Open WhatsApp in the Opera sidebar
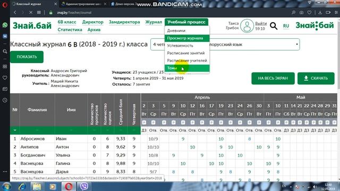The height and width of the screenshot is (191, 340). click(5, 25)
